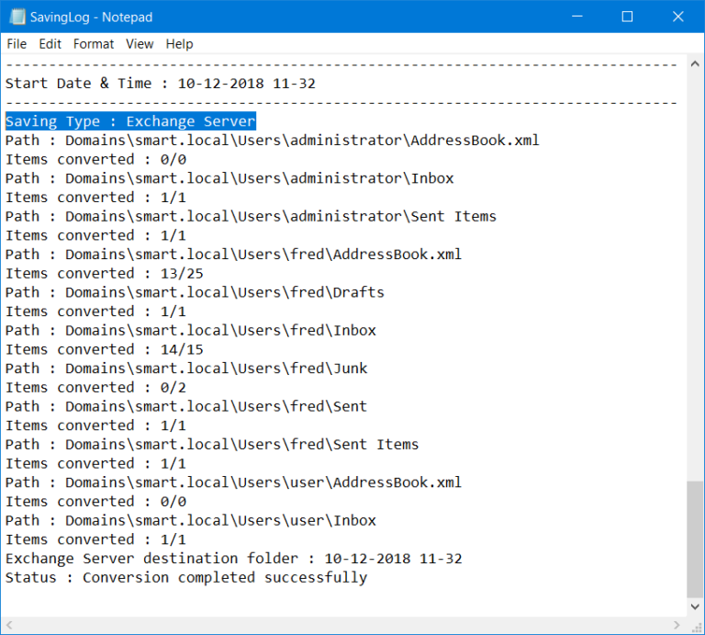Click the 'SavingLog - Notepad' window title
The height and width of the screenshot is (635, 705).
[91, 17]
